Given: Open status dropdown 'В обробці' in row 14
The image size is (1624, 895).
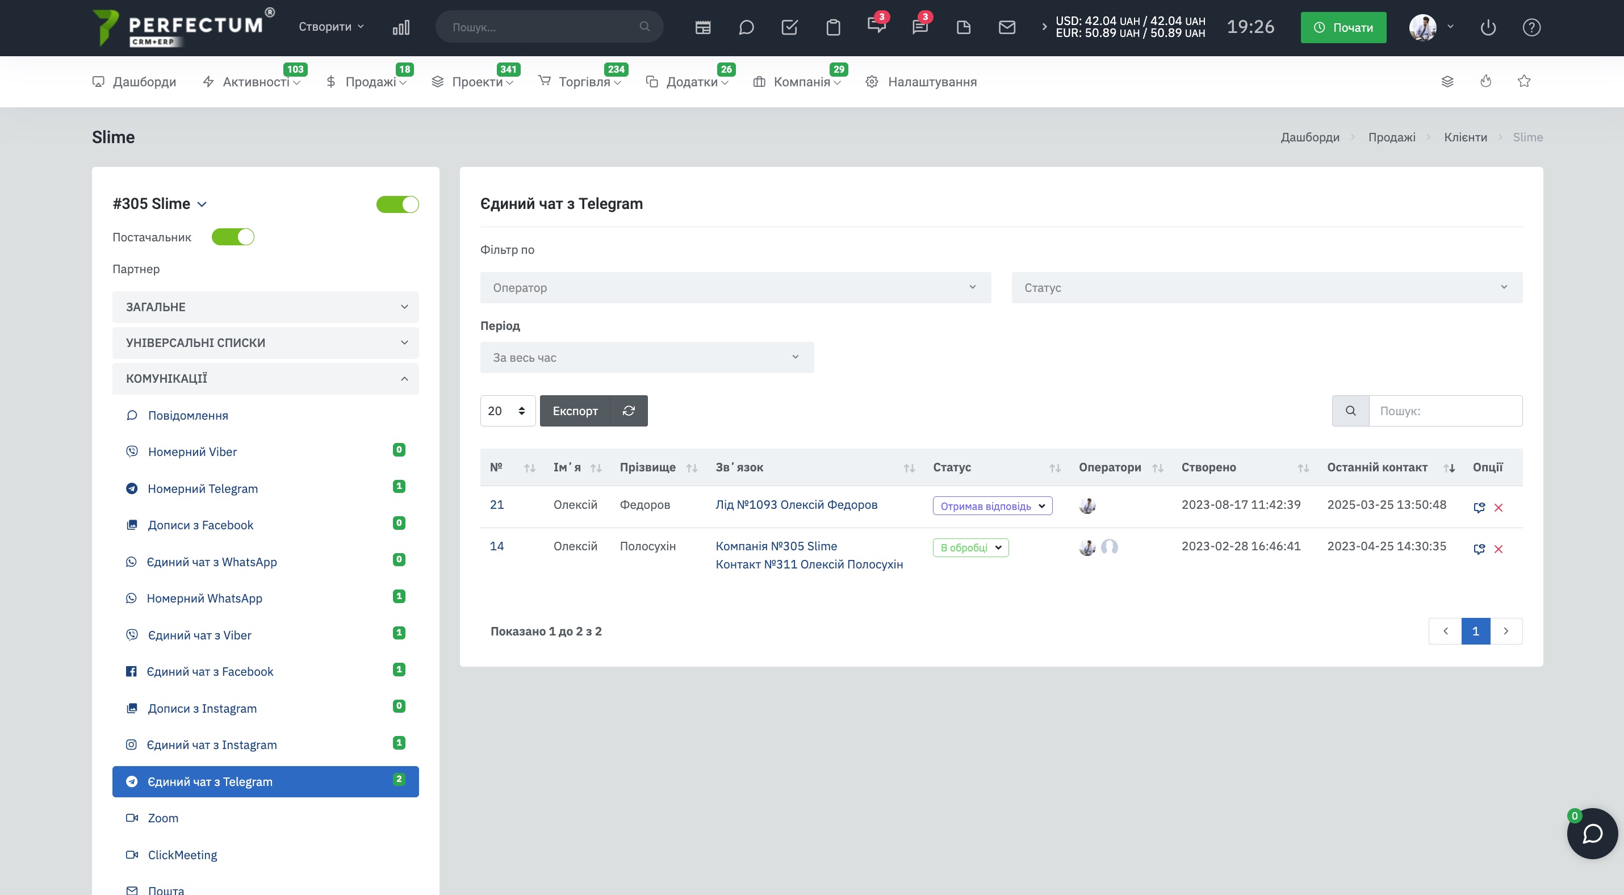Looking at the screenshot, I should pos(970,547).
